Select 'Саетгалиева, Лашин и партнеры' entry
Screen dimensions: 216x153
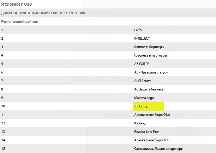159,149
